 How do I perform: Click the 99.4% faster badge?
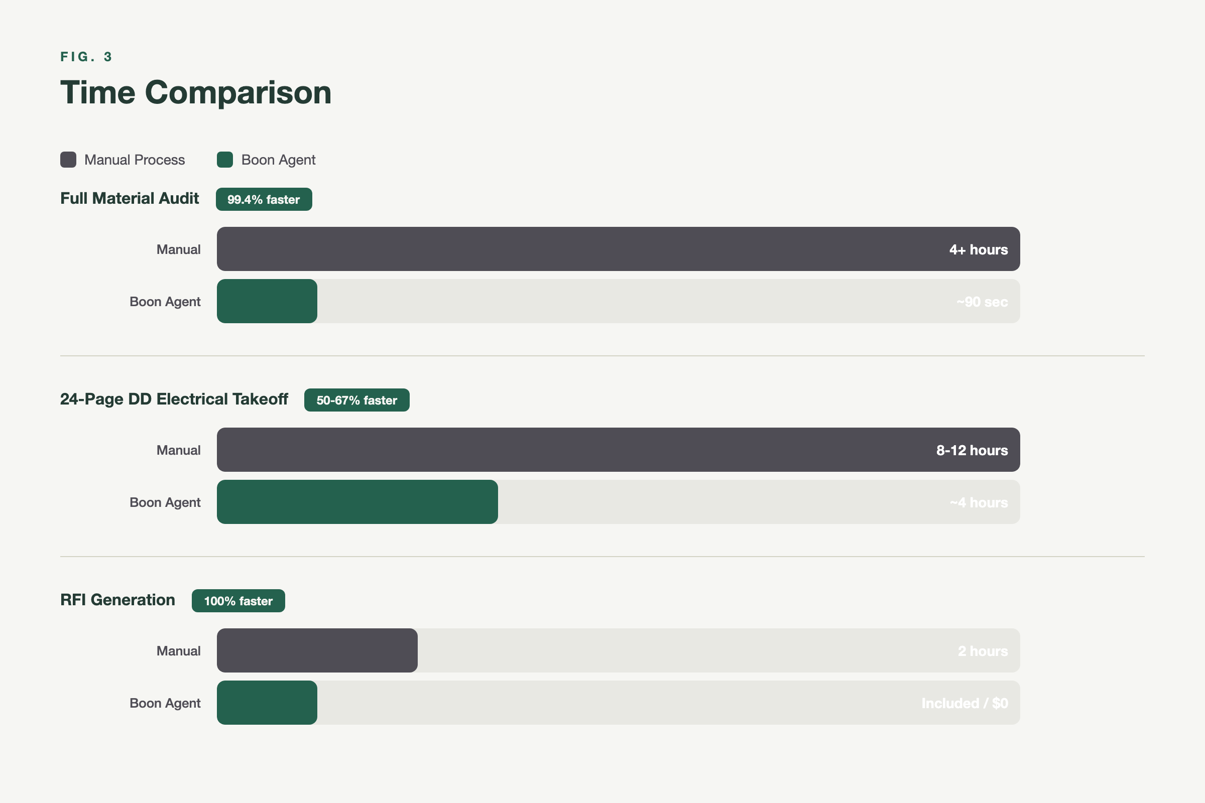[x=264, y=199]
